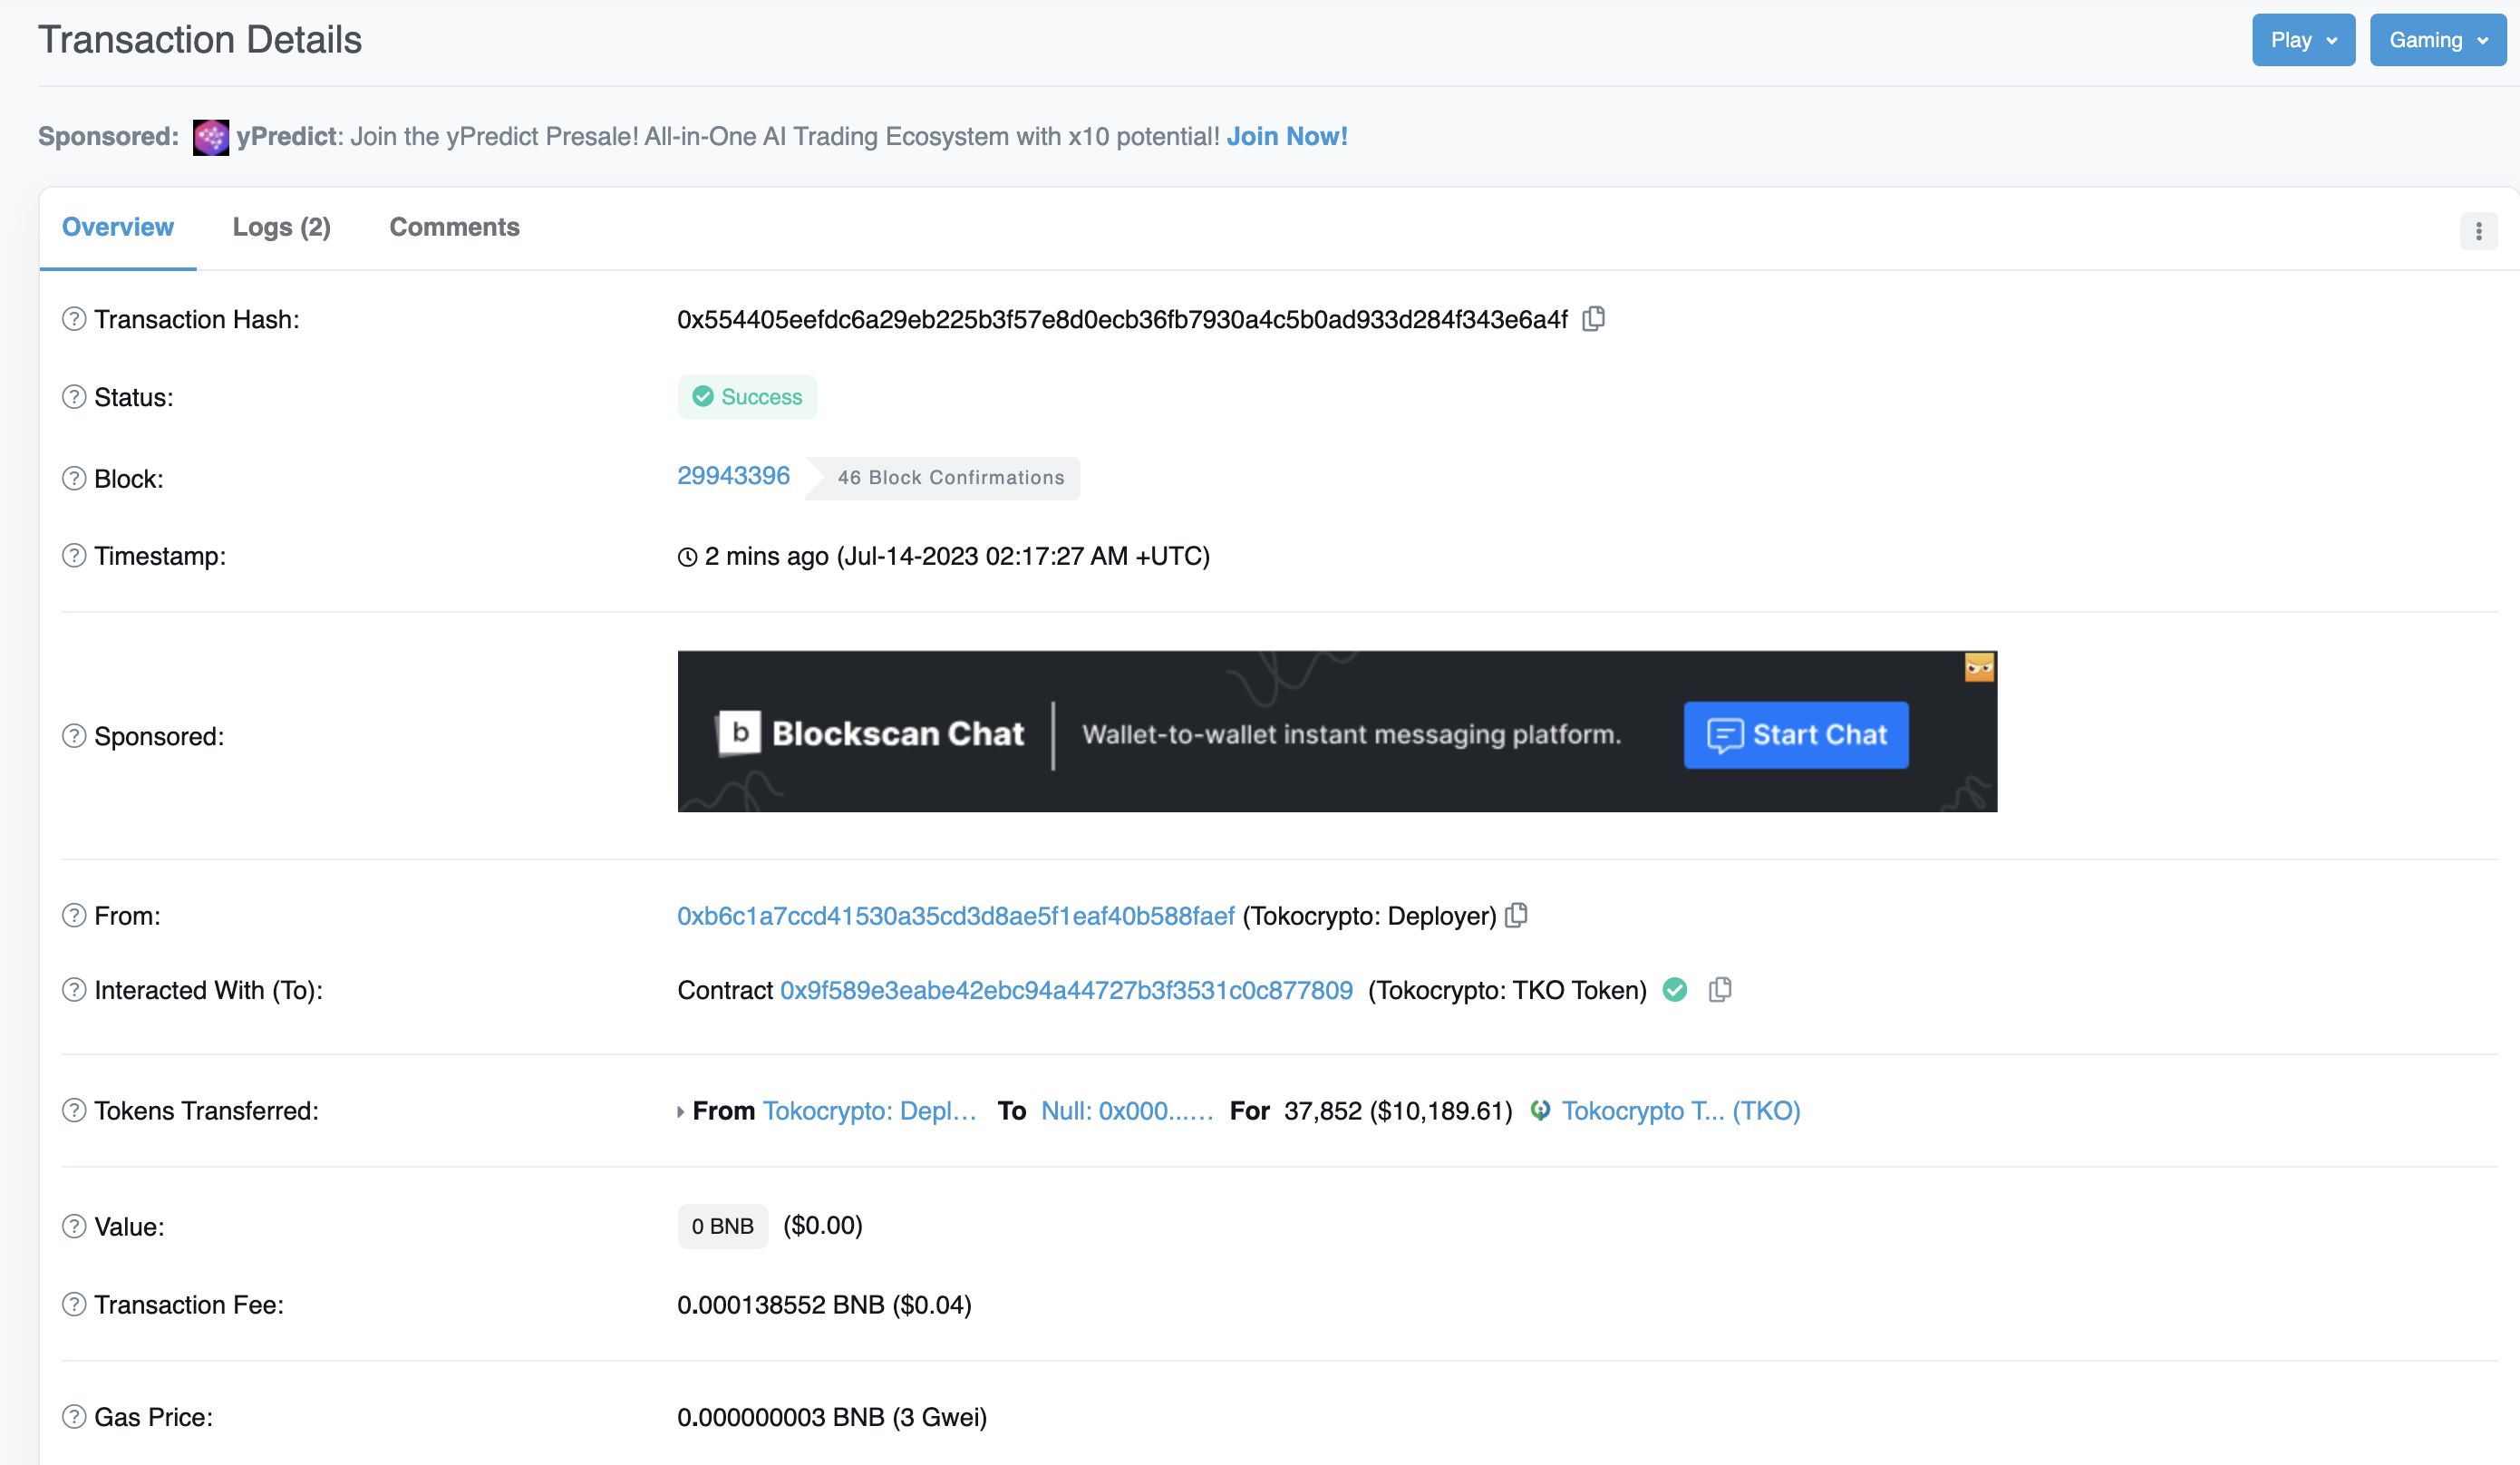Click the Join Now! sponsored link
This screenshot has width=2520, height=1465.
click(x=1287, y=136)
